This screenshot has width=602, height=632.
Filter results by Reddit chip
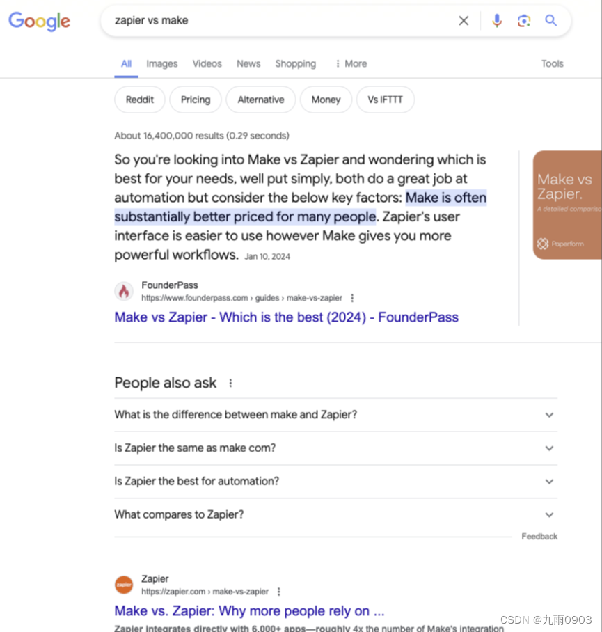coord(139,100)
